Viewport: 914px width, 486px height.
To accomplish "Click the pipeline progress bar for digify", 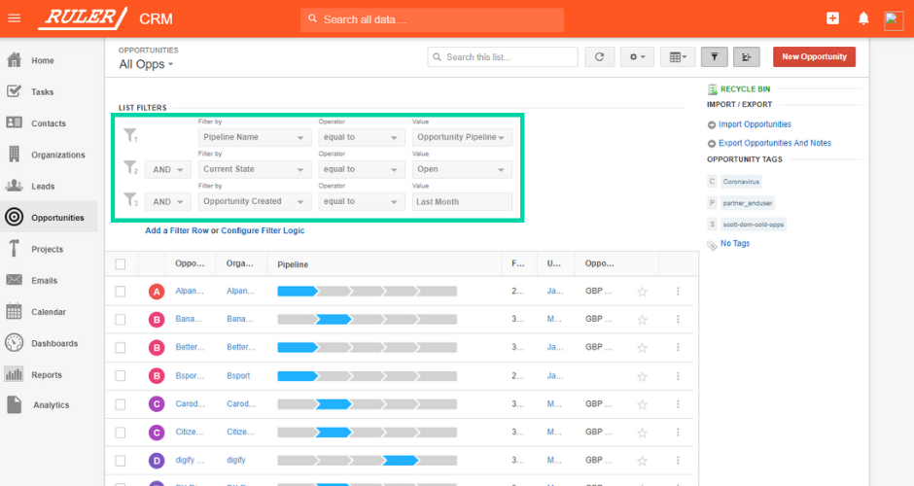I will (x=367, y=460).
